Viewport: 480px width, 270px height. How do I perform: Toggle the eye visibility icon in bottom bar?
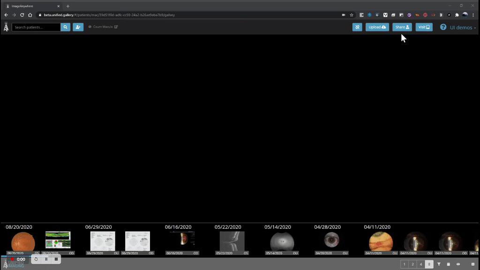(x=458, y=264)
